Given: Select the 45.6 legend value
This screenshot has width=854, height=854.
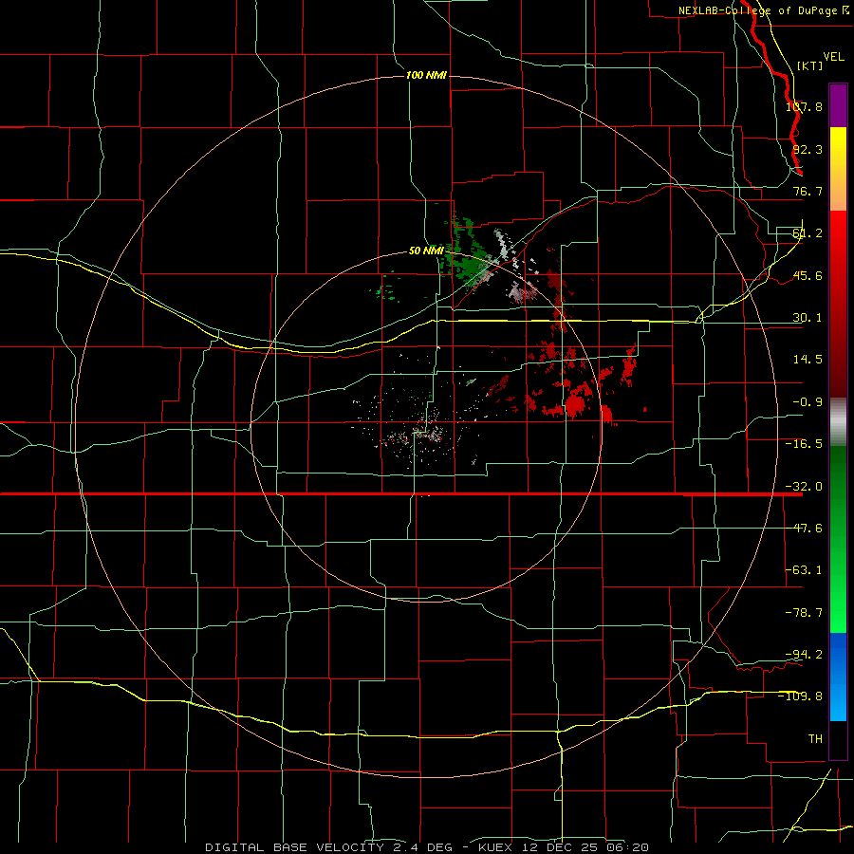Looking at the screenshot, I should pos(808,275).
